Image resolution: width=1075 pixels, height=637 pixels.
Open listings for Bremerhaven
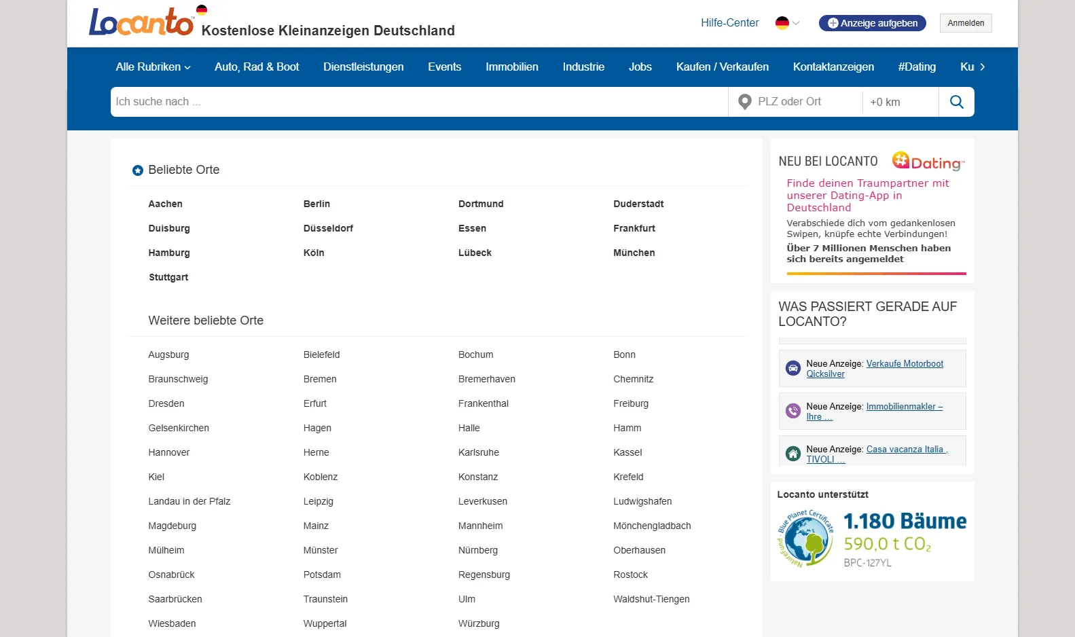click(x=487, y=379)
